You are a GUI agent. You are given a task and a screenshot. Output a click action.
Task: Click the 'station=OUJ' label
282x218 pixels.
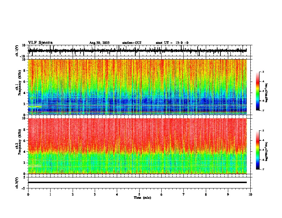point(132,43)
